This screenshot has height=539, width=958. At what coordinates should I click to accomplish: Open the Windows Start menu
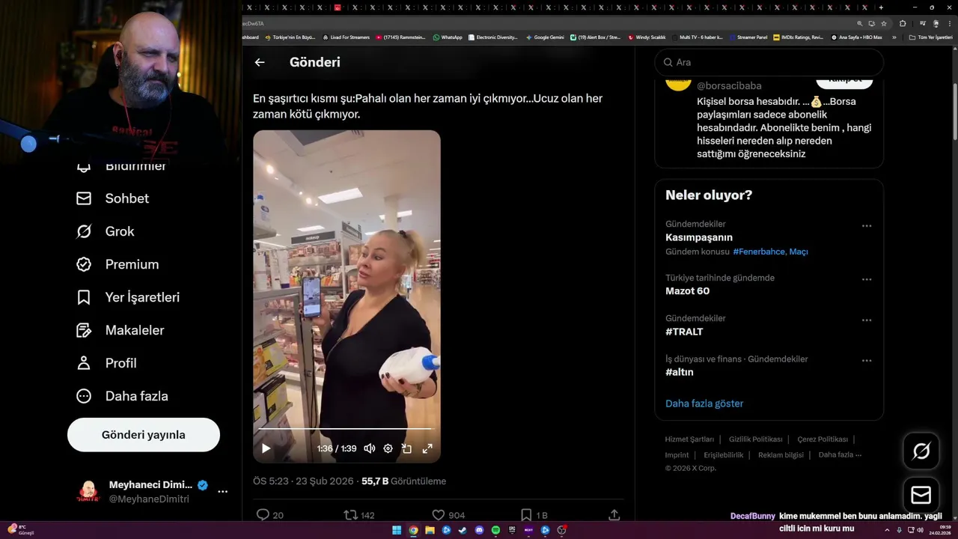coord(397,530)
